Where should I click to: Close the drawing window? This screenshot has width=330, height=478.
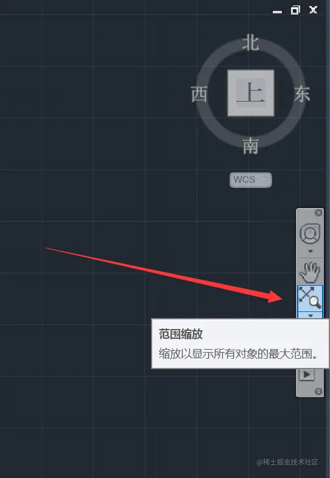[313, 10]
